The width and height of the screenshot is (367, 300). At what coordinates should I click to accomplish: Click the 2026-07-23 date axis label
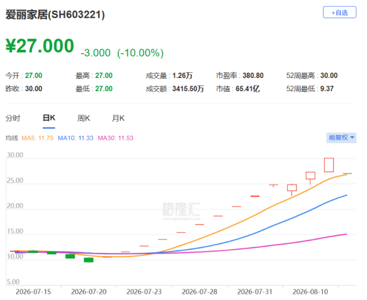pos(144,292)
